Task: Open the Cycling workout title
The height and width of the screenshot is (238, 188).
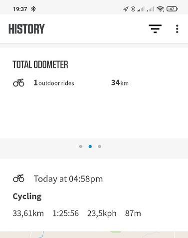Action: [x=27, y=196]
